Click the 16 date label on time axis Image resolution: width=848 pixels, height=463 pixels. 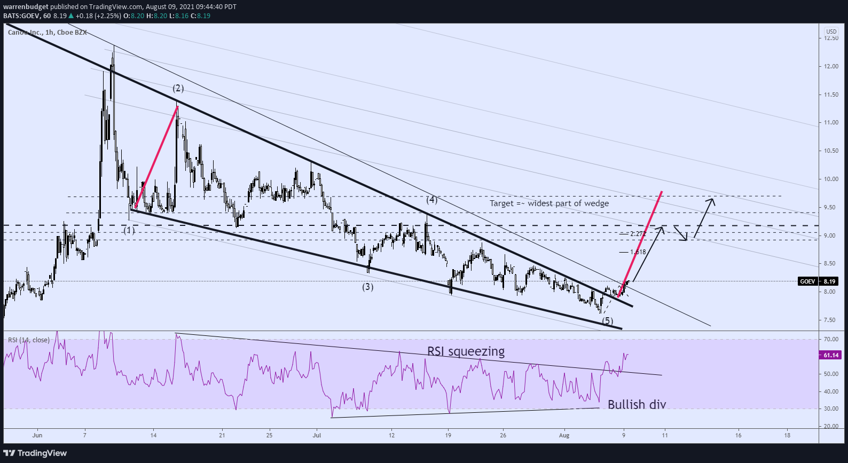(738, 435)
